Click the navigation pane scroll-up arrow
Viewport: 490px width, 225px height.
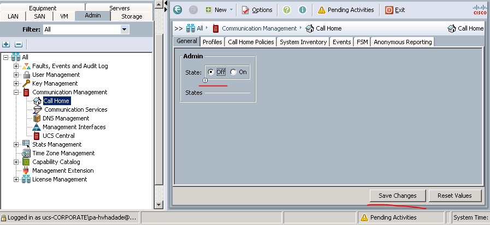pos(159,4)
